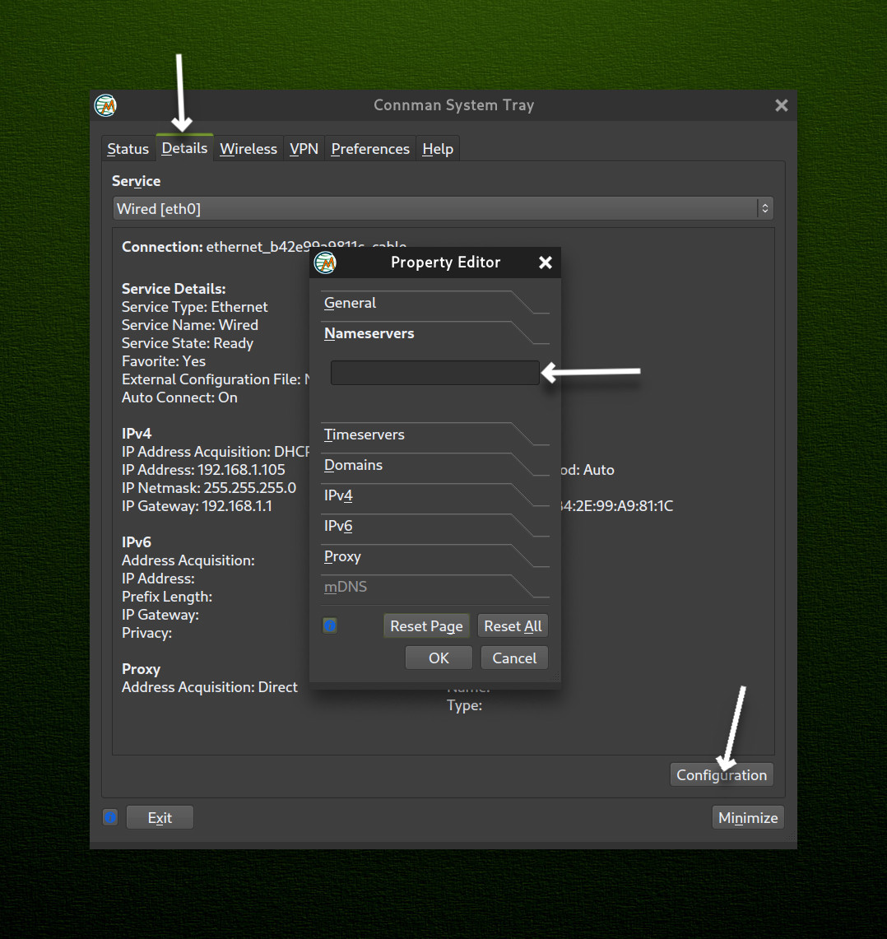Collapse the Nameservers section
The width and height of the screenshot is (887, 939).
pos(435,333)
